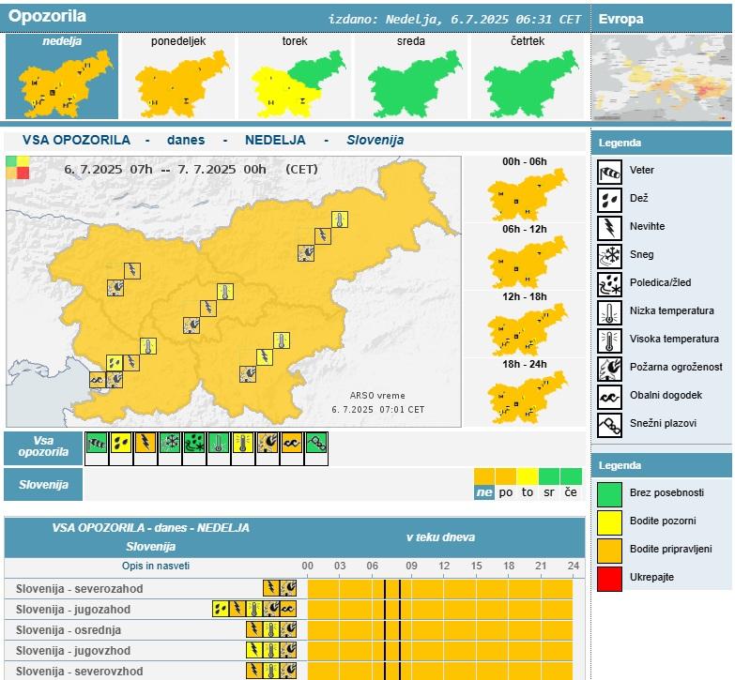Show the 12h - 18h period map
The height and width of the screenshot is (680, 735).
click(x=524, y=324)
